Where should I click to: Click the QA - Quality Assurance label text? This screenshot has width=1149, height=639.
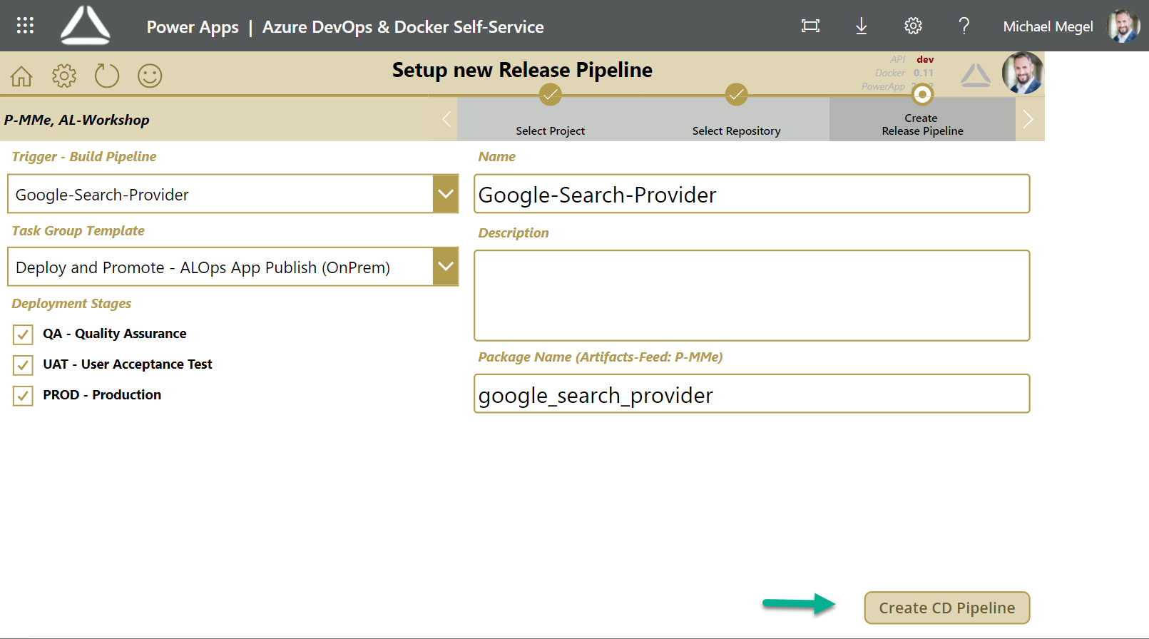coord(114,333)
